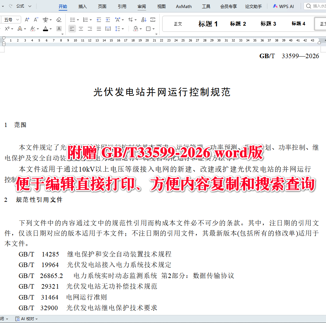Apply superscript X² formatting
326x323 pixels.
pyautogui.click(x=7, y=29)
